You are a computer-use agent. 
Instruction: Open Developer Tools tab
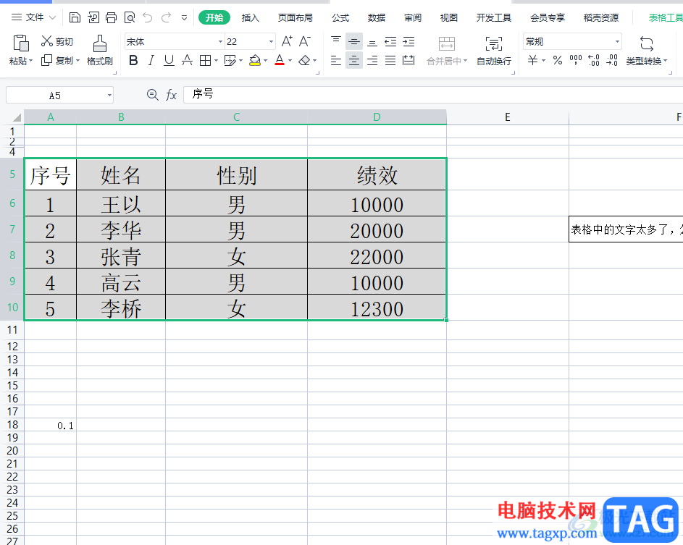point(493,18)
